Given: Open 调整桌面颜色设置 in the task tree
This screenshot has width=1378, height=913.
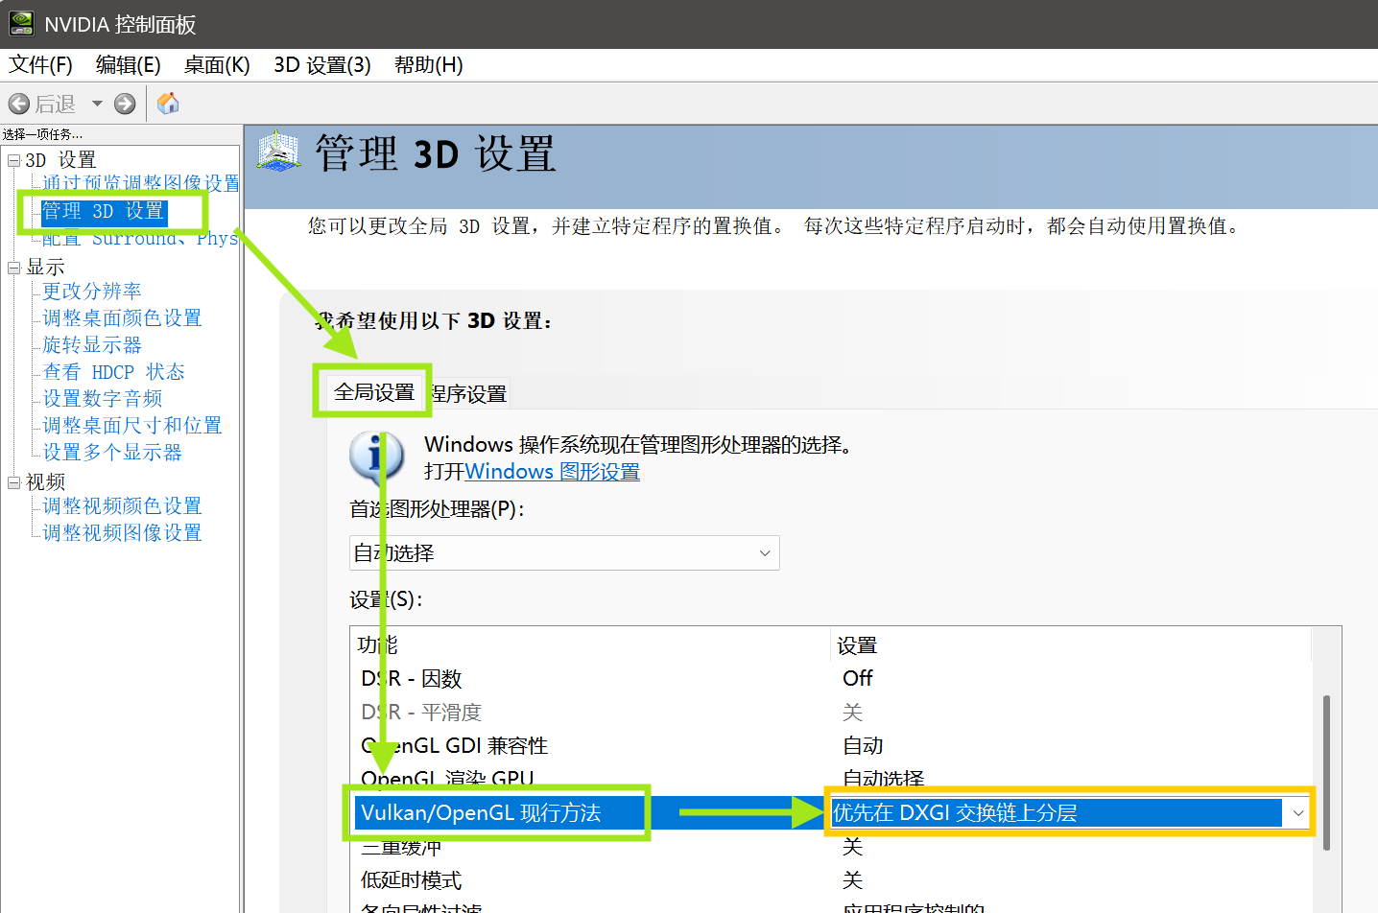Looking at the screenshot, I should click(x=123, y=317).
